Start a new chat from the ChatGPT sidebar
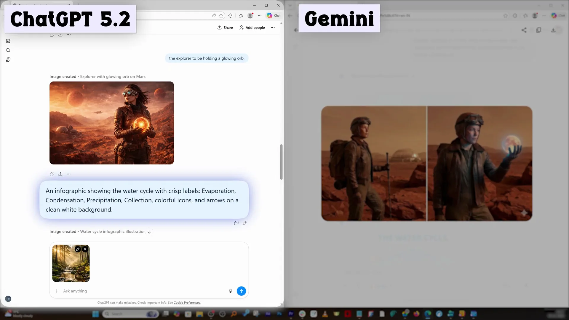 (x=8, y=41)
